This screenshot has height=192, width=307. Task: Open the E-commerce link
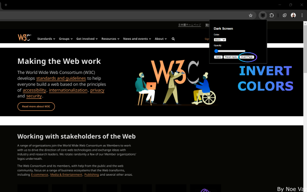click(x=39, y=175)
